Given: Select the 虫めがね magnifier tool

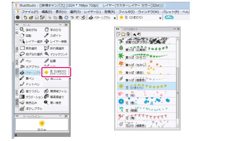Looking at the screenshot, I should [x=29, y=30].
